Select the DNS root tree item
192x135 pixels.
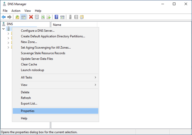point(10,24)
